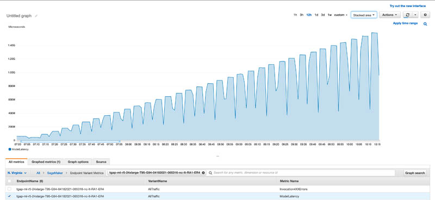Uncheck the ModelLatency row checkbox
Image resolution: width=435 pixels, height=200 pixels.
pos(10,196)
